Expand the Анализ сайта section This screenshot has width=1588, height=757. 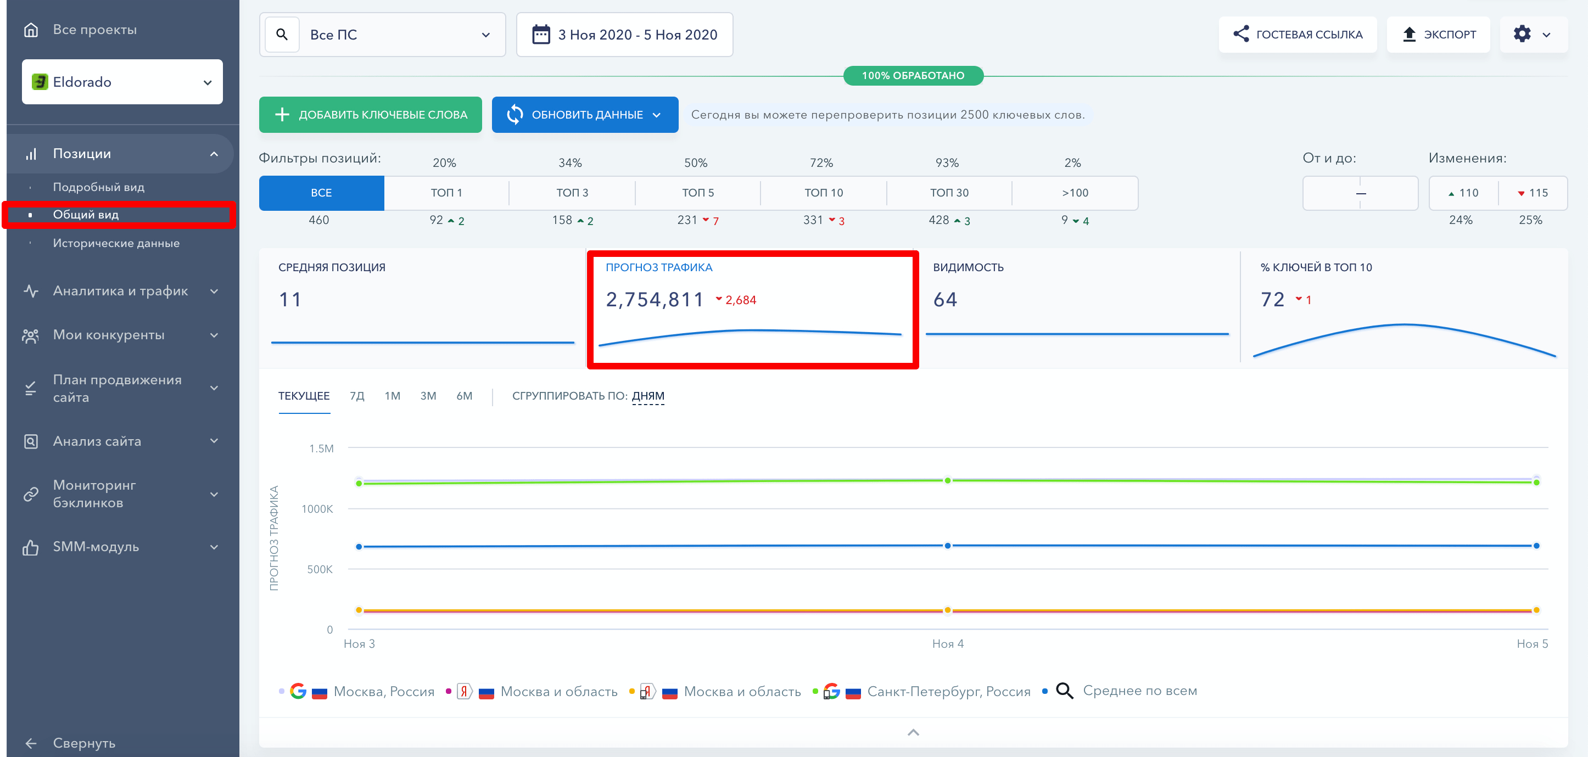click(214, 441)
